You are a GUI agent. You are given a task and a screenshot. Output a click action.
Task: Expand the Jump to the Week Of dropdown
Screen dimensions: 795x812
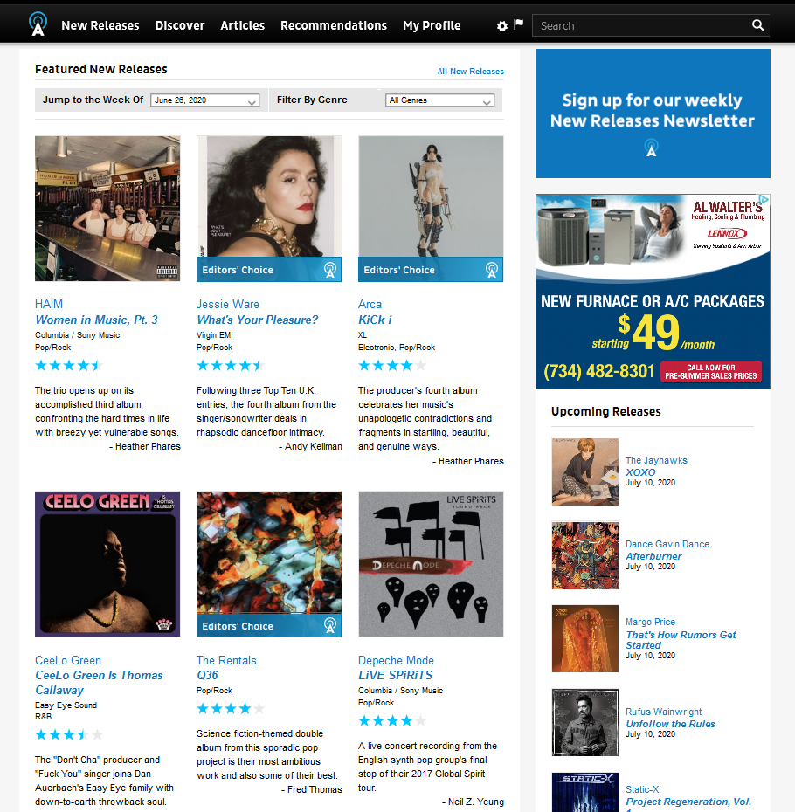click(x=204, y=100)
